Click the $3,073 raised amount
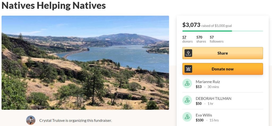Image resolution: width=272 pixels, height=126 pixels. [x=191, y=25]
